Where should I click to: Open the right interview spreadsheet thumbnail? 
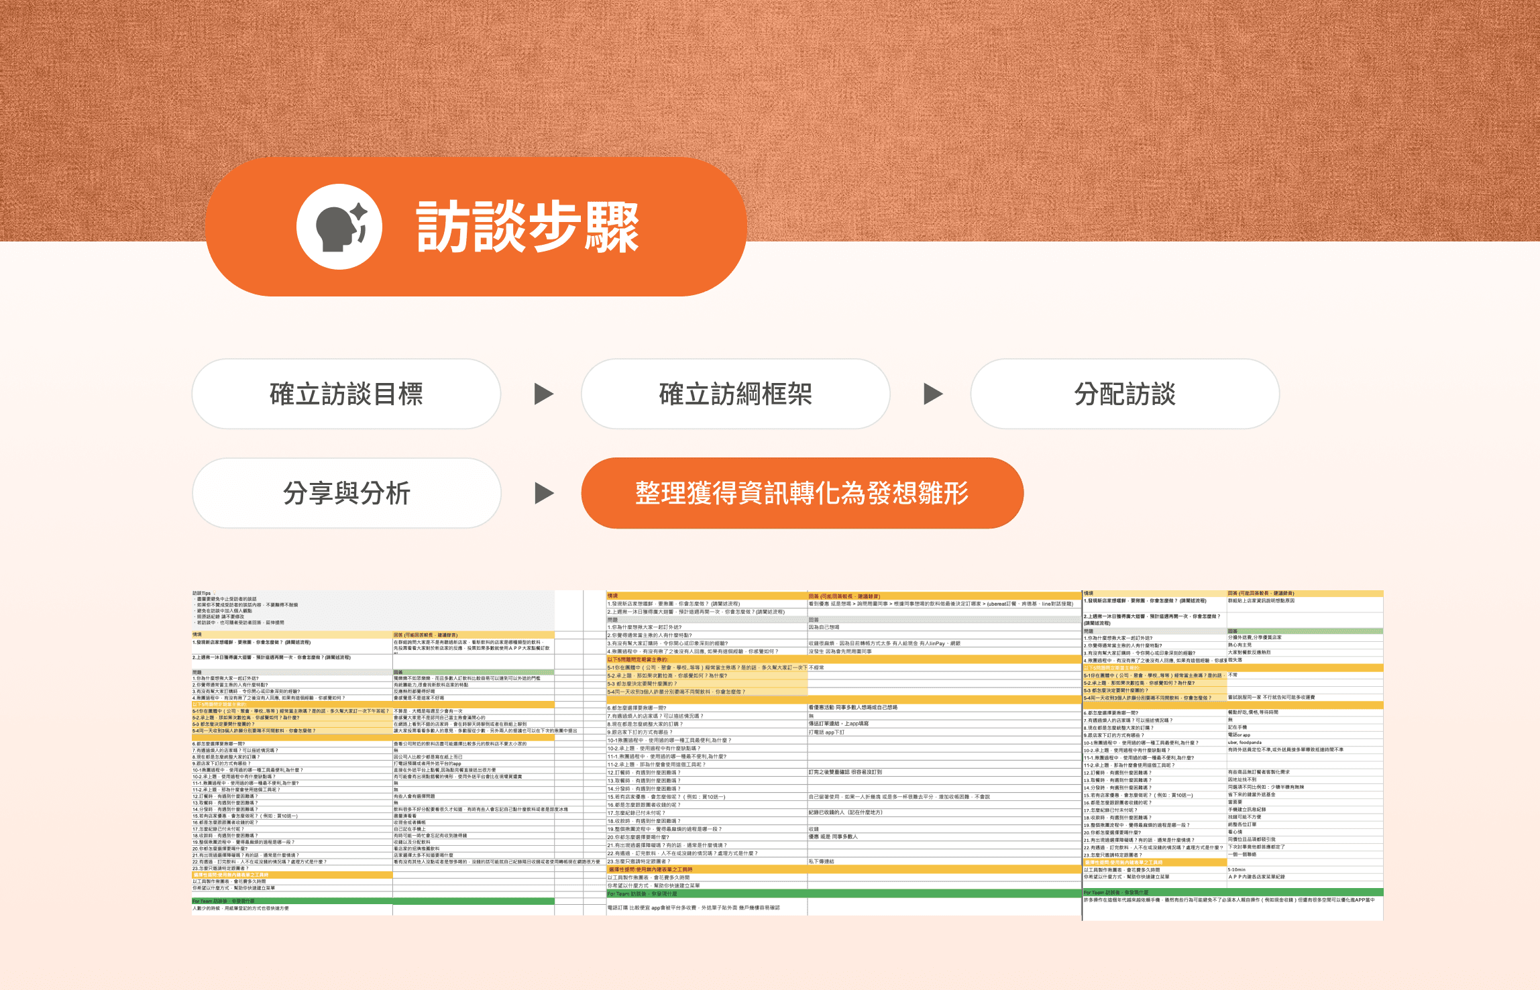coord(1233,755)
